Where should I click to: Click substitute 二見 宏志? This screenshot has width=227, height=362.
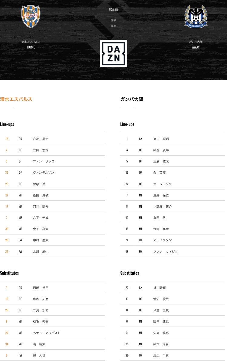(41, 310)
